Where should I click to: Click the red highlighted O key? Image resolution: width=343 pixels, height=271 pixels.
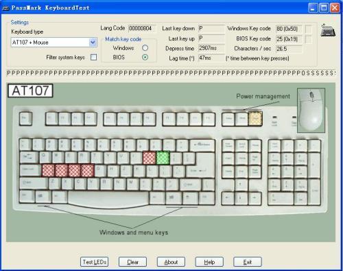(150, 158)
